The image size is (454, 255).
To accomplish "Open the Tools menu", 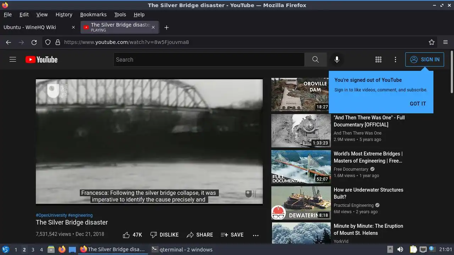I will (x=120, y=15).
